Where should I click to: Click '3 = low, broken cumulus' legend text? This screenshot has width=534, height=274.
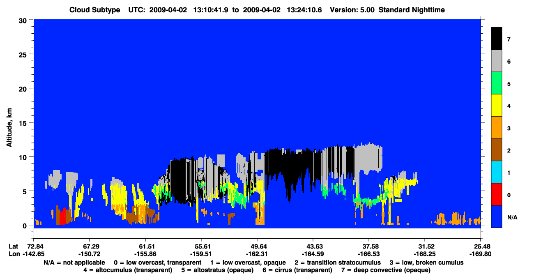(x=426, y=262)
